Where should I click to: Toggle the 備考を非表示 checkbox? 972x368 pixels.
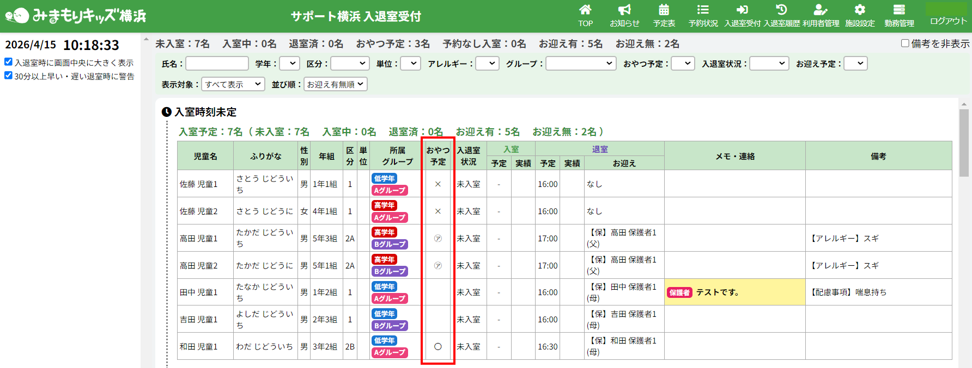[x=905, y=43]
